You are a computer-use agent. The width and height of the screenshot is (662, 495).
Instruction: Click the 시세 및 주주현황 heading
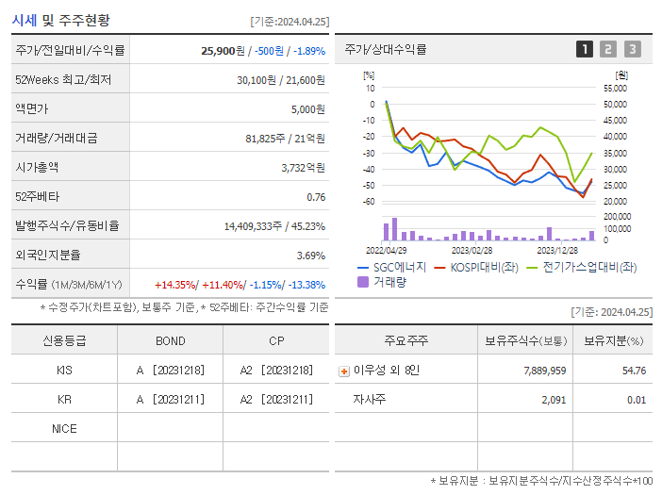pos(60,20)
